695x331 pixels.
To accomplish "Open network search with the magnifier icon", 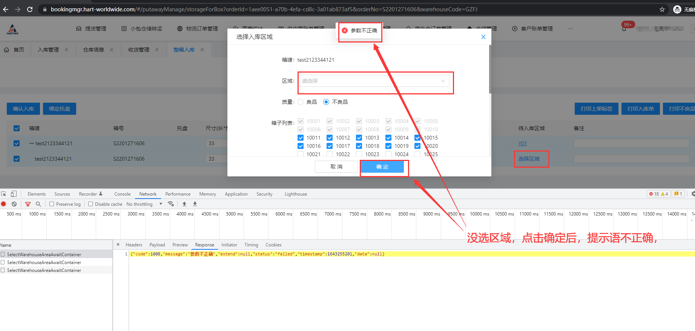I will pos(38,204).
